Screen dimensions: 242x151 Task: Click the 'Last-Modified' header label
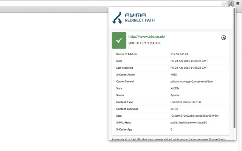(x=124, y=68)
